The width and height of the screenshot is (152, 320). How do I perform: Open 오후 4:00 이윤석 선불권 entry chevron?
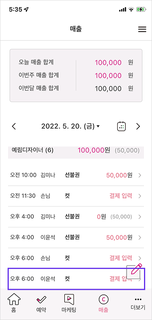coord(139,237)
